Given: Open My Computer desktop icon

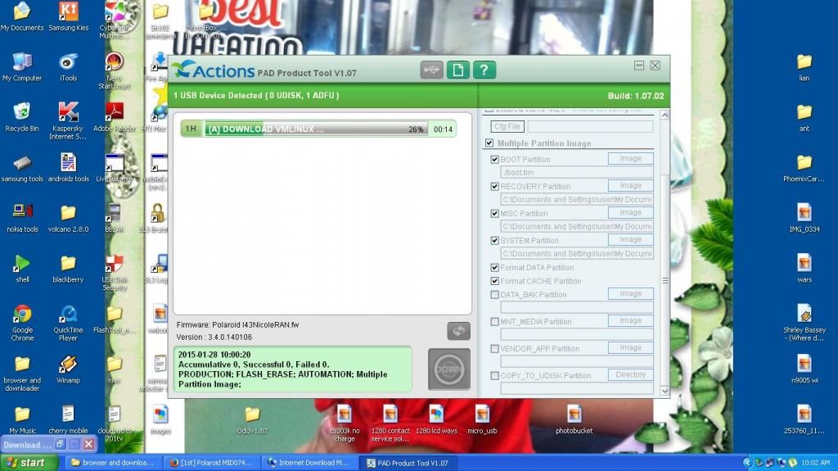Looking at the screenshot, I should coord(22,67).
